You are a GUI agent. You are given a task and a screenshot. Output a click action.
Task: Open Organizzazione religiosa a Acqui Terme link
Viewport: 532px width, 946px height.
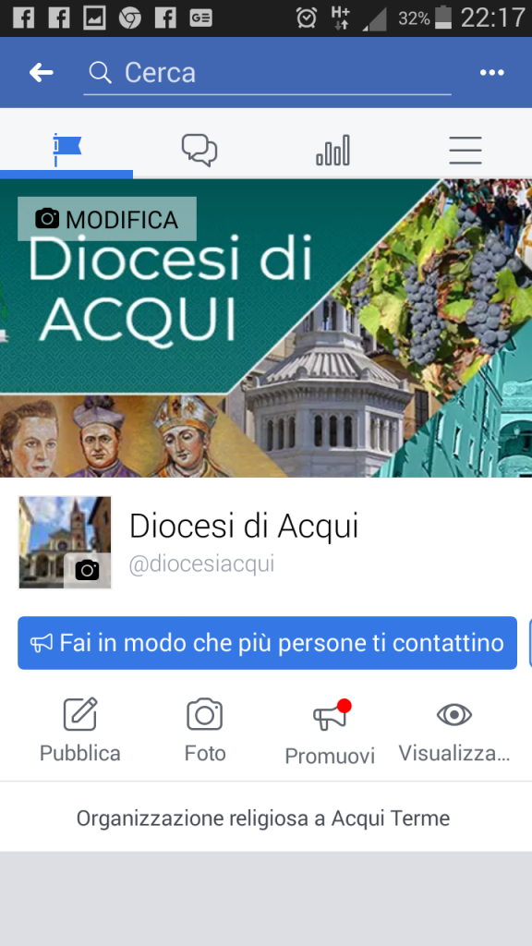tap(263, 819)
